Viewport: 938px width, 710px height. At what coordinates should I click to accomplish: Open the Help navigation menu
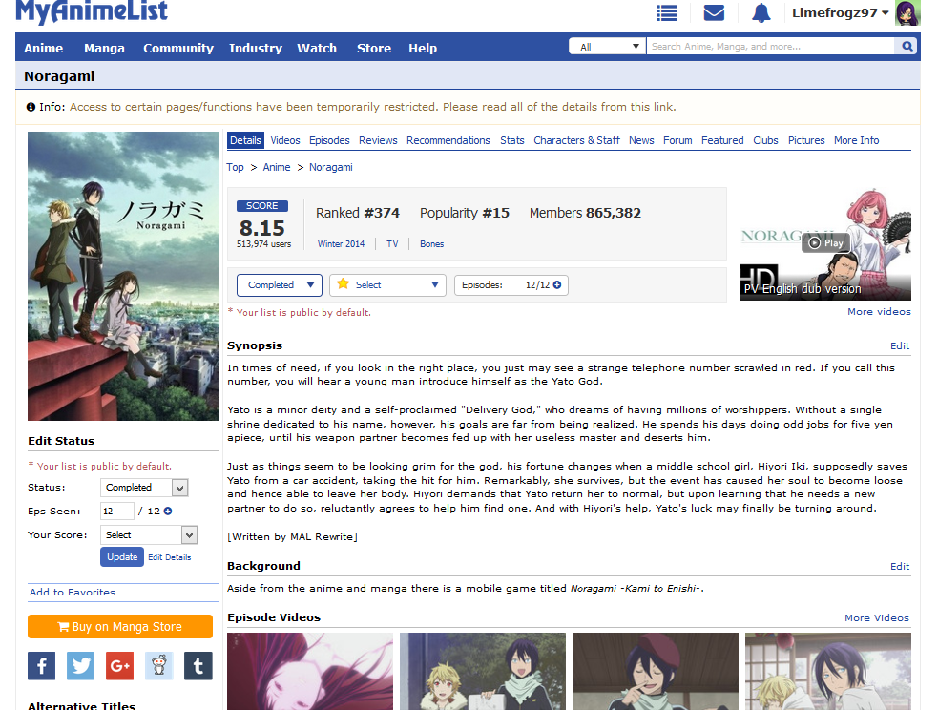pos(423,48)
